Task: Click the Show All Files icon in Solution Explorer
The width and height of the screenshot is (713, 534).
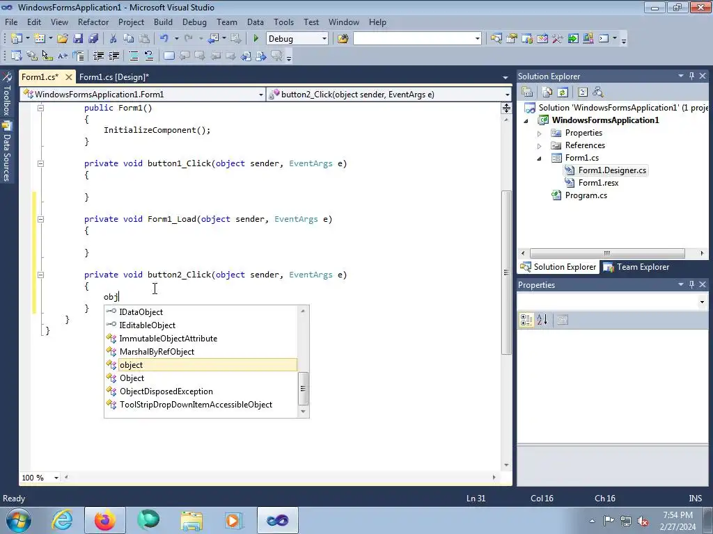Action: [547, 92]
